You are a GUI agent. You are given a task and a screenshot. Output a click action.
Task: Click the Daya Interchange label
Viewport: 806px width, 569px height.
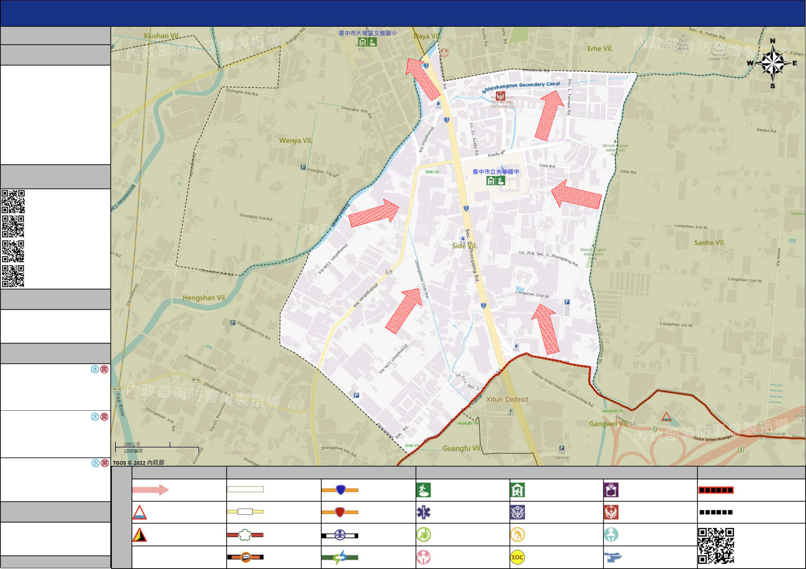[712, 438]
